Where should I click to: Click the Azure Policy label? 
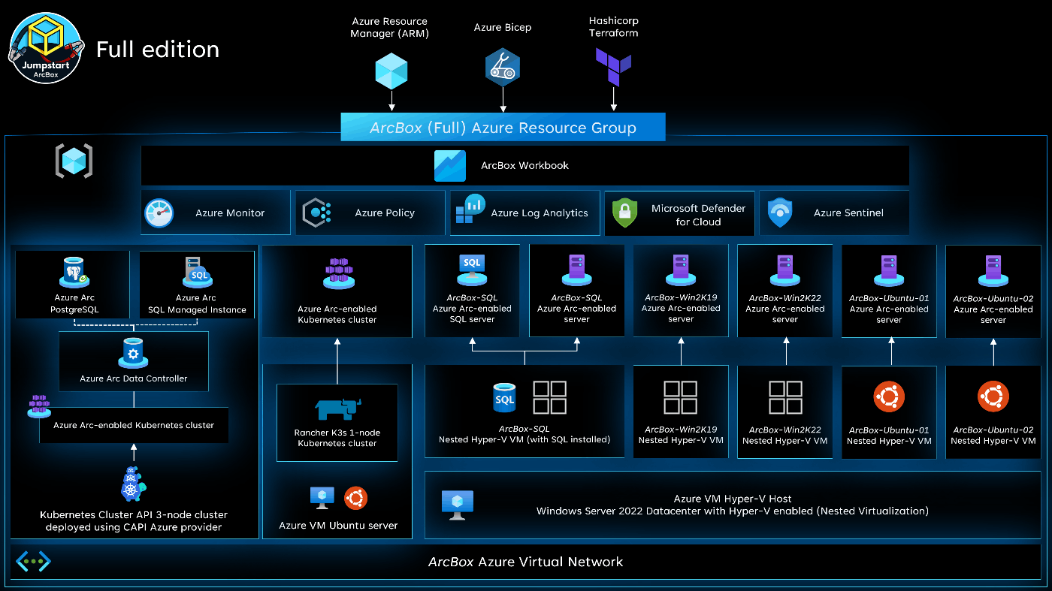[385, 213]
